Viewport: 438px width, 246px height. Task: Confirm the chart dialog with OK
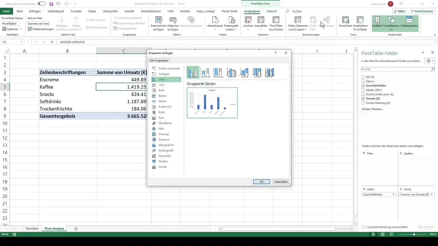[x=261, y=182]
